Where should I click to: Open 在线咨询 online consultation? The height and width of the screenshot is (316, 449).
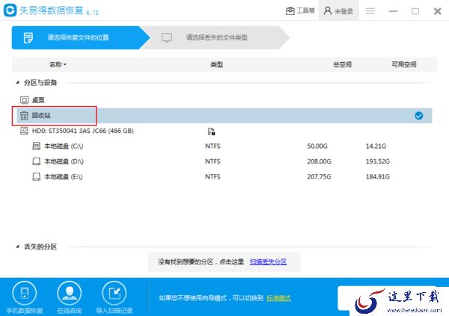pos(70,298)
